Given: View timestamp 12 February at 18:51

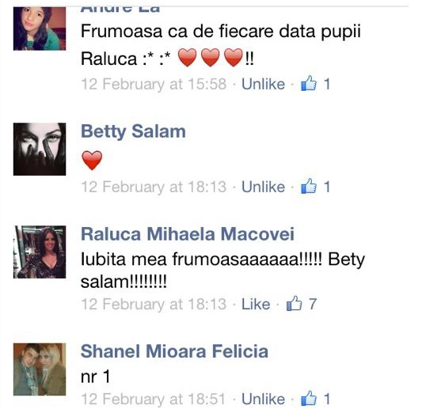Looking at the screenshot, I should (153, 399).
